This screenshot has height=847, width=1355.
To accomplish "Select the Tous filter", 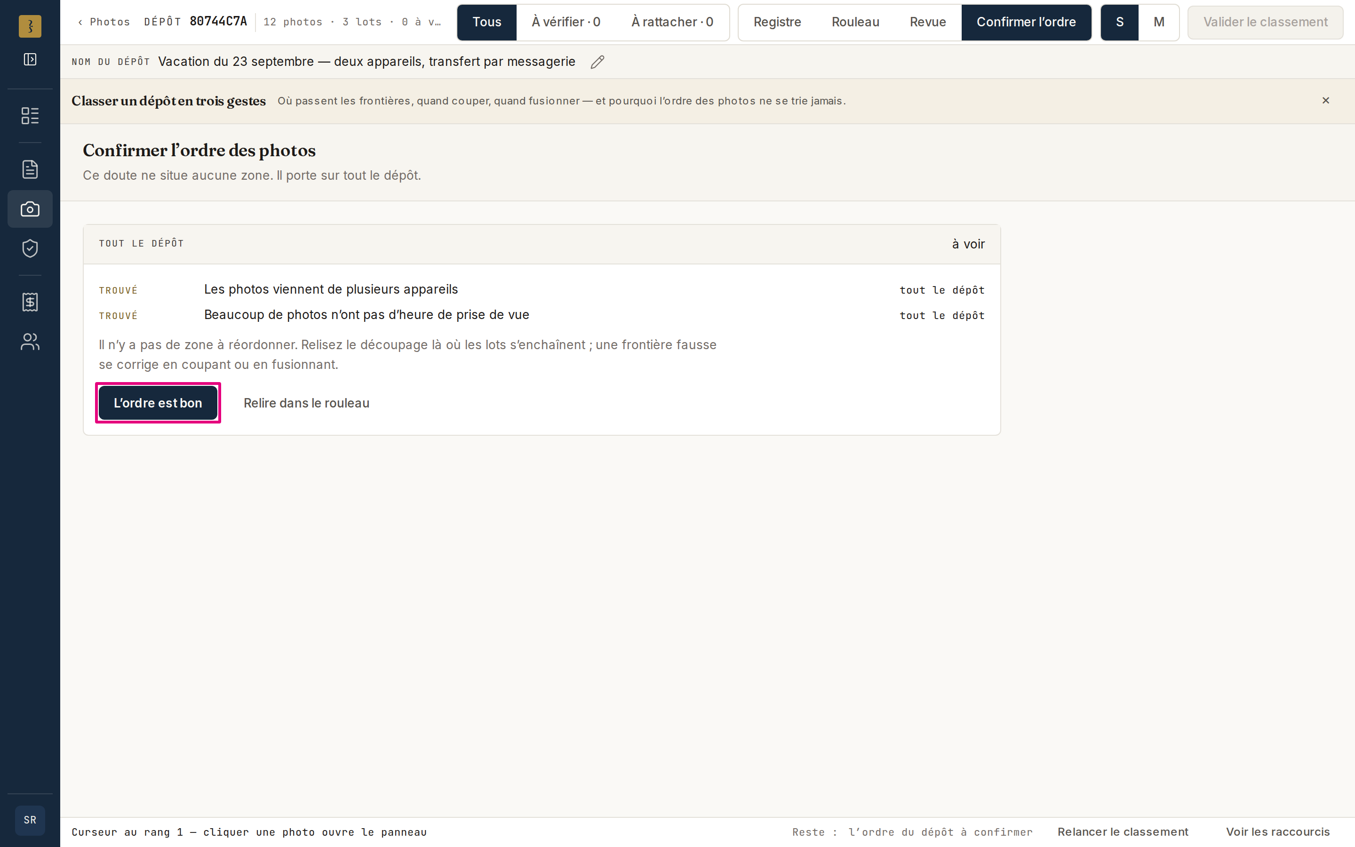I will (x=486, y=22).
